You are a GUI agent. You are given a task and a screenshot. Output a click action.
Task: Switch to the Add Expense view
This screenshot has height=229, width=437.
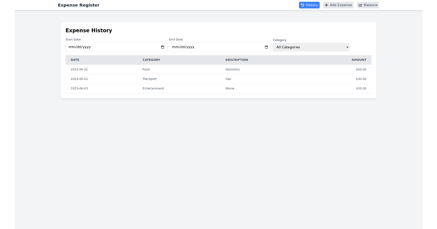338,5
